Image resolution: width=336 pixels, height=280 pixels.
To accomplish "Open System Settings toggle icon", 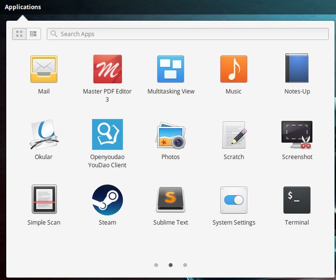I will click(234, 200).
